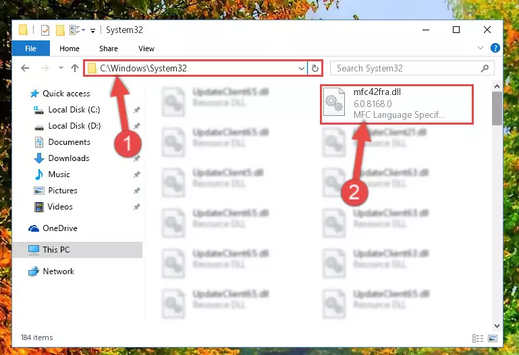519x355 pixels.
Task: Click the pin icon beside Videos
Action: point(137,207)
